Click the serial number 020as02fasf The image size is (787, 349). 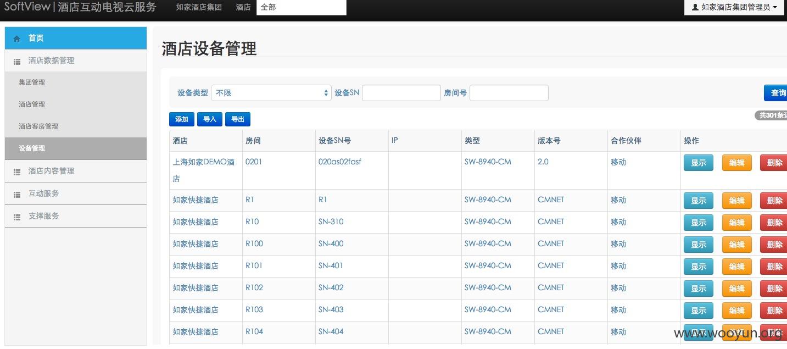[x=340, y=162]
